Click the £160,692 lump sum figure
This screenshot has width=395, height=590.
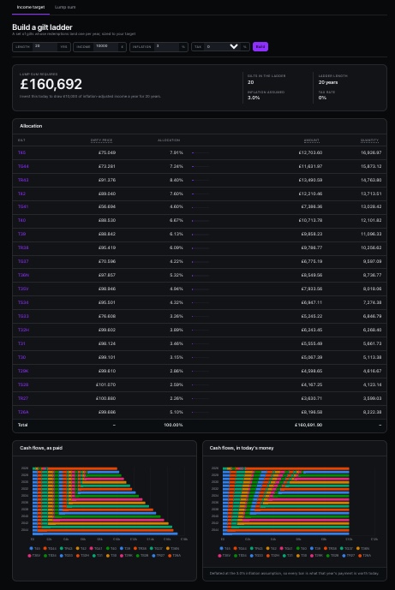[51, 84]
